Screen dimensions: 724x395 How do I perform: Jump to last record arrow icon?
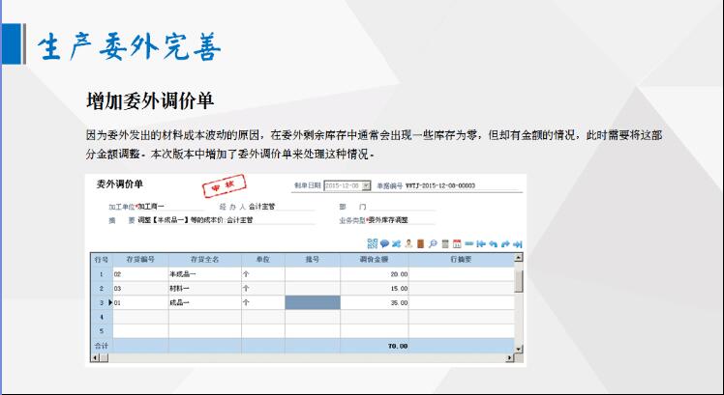pos(518,243)
